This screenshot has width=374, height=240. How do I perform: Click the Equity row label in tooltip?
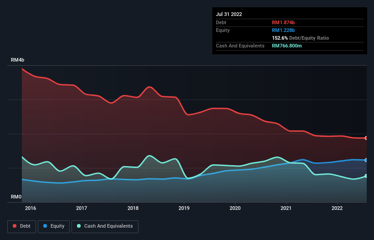(223, 30)
